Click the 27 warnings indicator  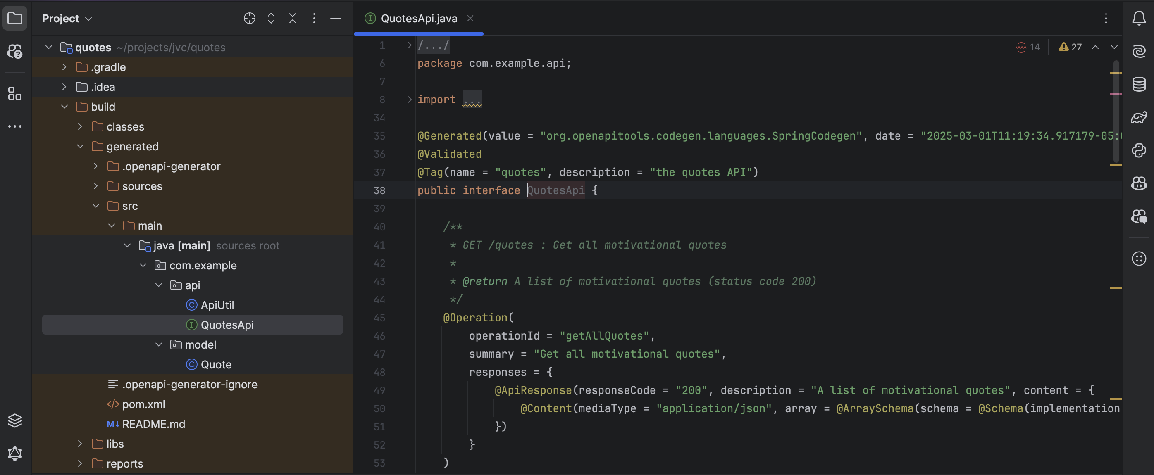click(1071, 47)
